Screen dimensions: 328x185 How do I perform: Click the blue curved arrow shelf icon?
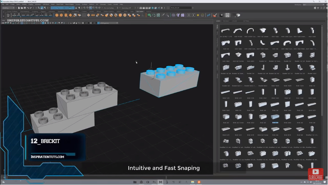(x=209, y=15)
